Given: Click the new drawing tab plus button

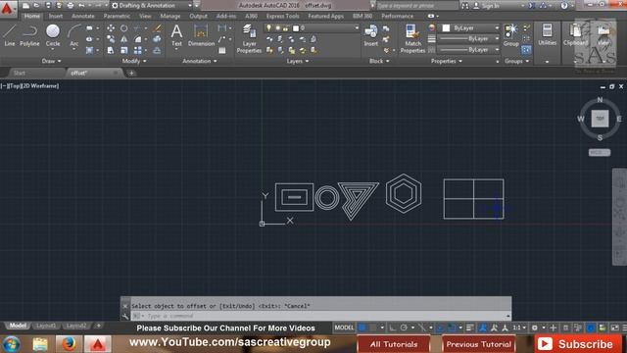Looking at the screenshot, I should [131, 73].
